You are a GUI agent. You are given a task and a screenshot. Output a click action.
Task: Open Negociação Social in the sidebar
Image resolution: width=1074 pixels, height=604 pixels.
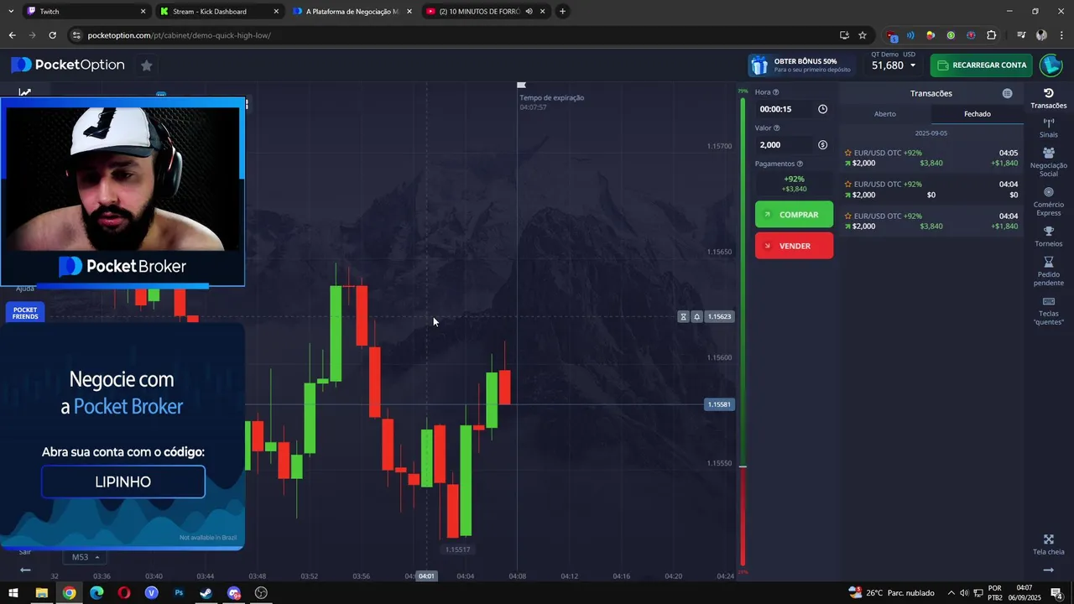pyautogui.click(x=1048, y=163)
